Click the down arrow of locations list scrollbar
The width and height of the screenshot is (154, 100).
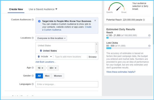pos(97,52)
